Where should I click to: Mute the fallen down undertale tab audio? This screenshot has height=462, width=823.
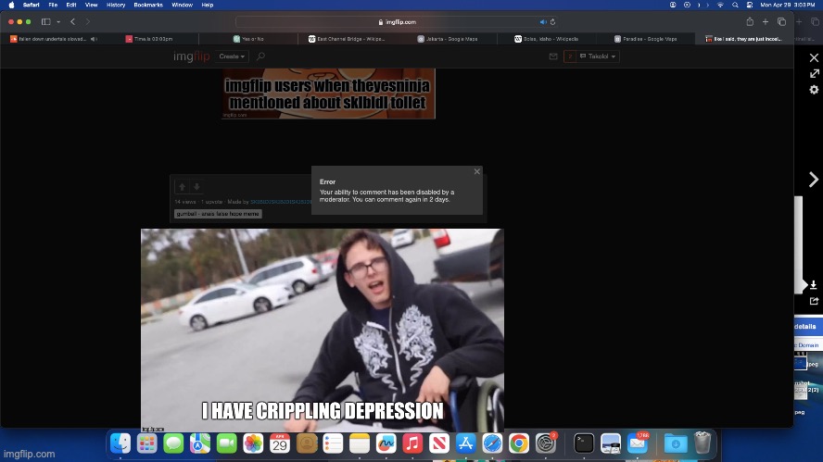coord(94,39)
